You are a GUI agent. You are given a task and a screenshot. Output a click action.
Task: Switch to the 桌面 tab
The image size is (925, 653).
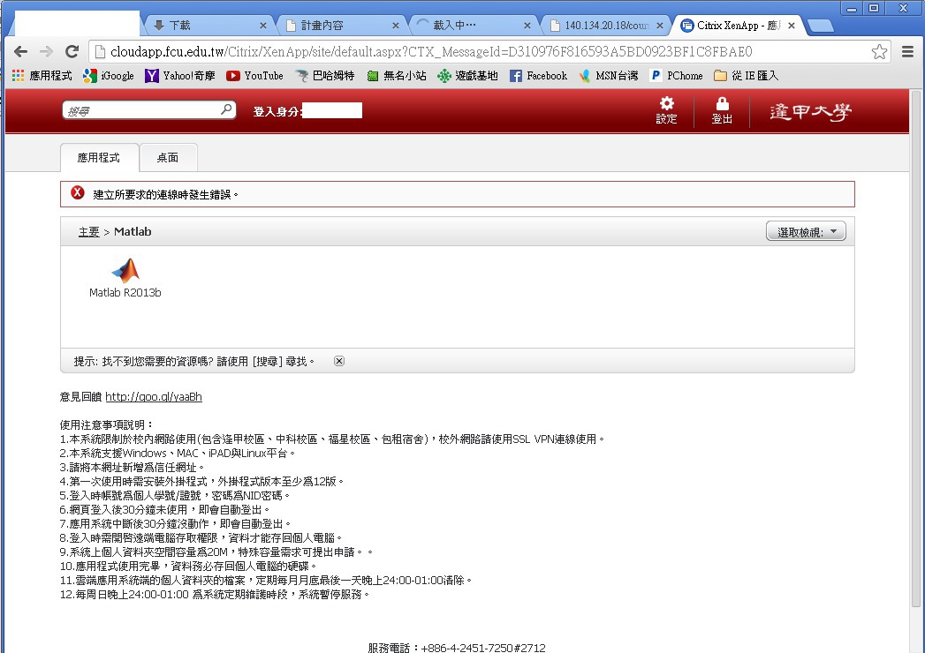coord(168,157)
